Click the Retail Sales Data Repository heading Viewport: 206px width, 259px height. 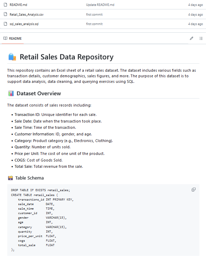pos(67,57)
